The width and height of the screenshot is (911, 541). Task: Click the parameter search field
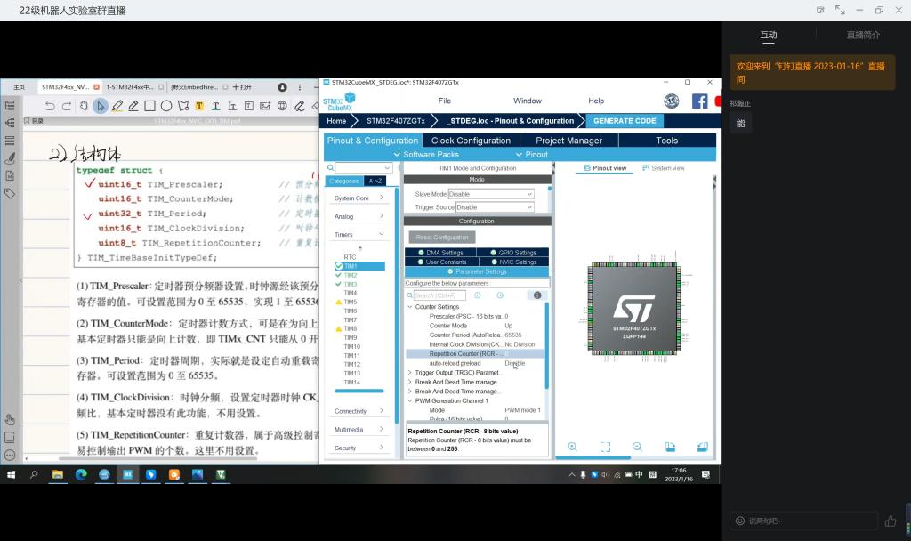[x=438, y=295]
